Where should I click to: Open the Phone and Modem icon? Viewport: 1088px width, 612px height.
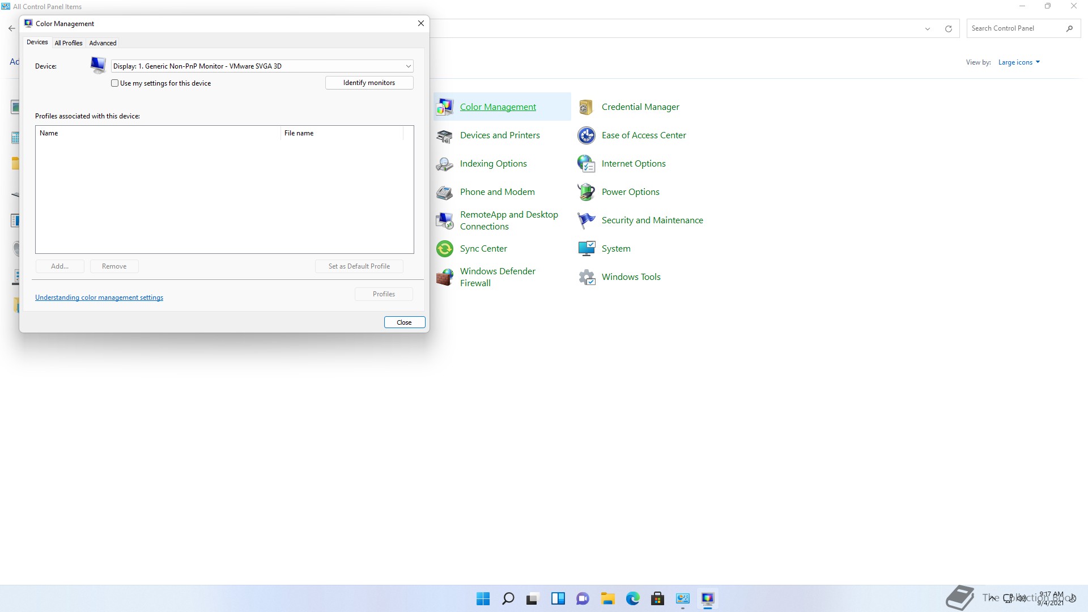click(x=445, y=192)
